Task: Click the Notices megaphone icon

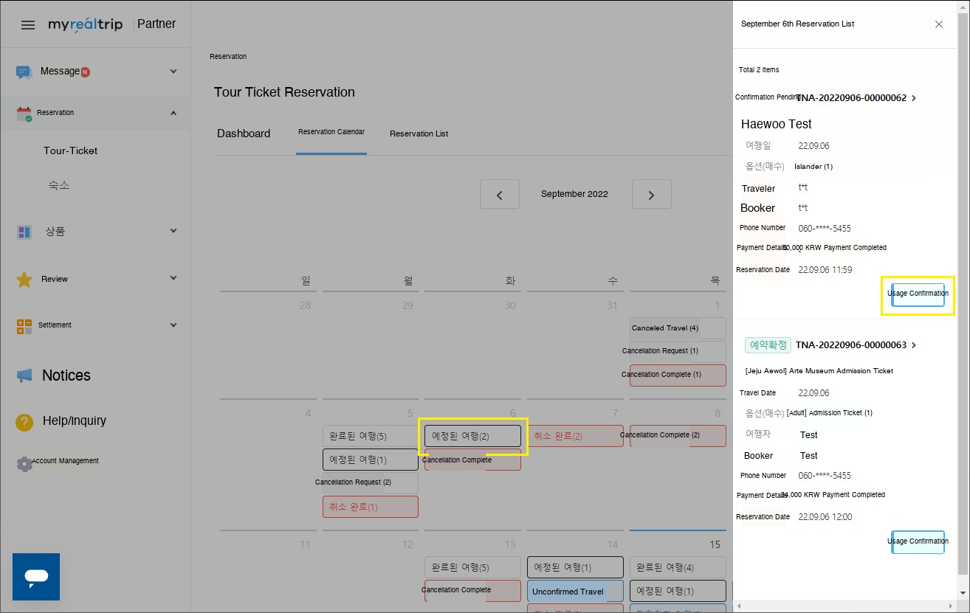Action: click(x=24, y=375)
